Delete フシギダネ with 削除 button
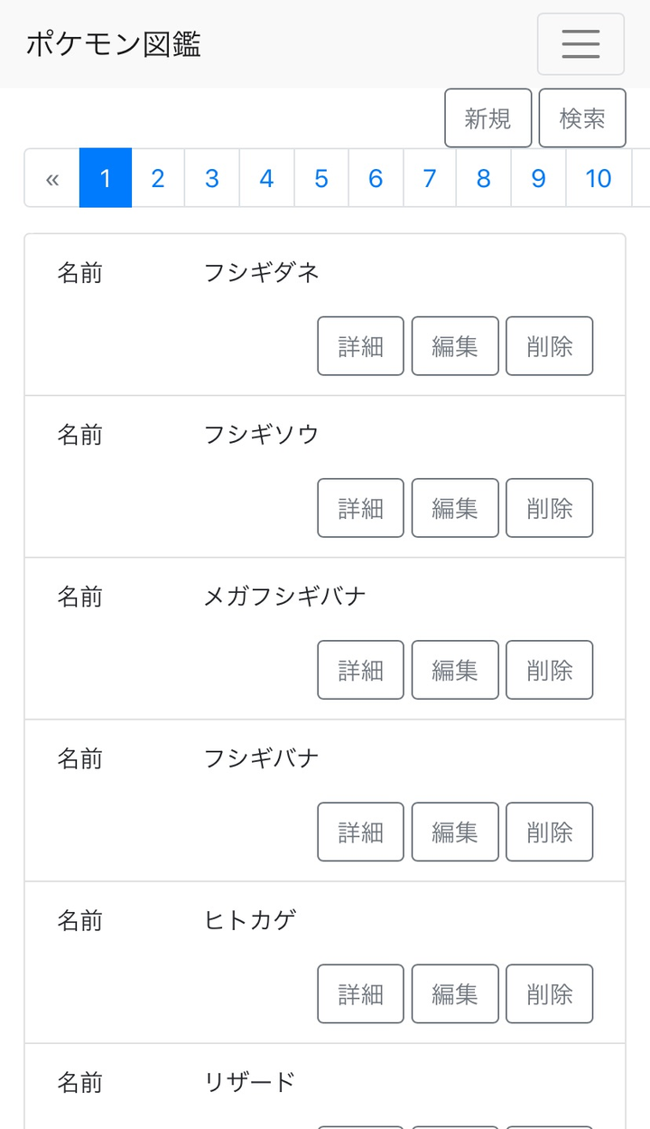 549,346
